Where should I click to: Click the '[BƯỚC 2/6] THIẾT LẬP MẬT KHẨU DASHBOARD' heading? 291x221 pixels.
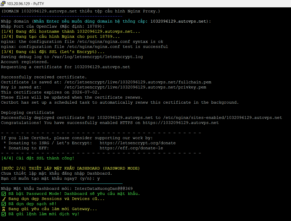coord(70,168)
